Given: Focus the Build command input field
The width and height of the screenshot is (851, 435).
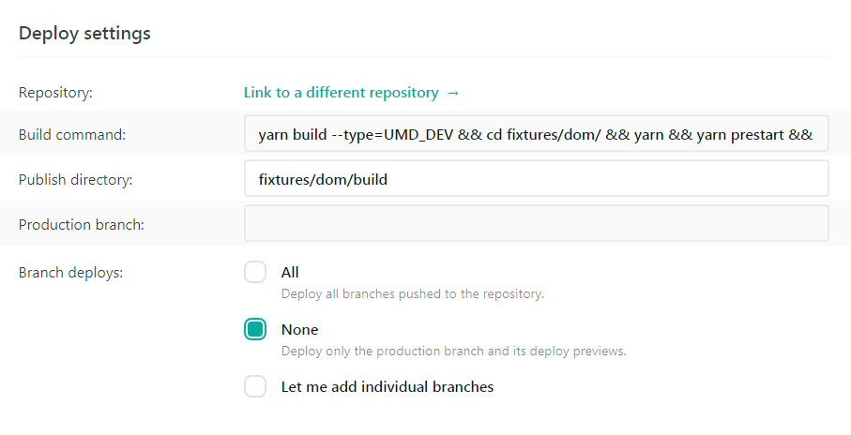Looking at the screenshot, I should [x=536, y=134].
